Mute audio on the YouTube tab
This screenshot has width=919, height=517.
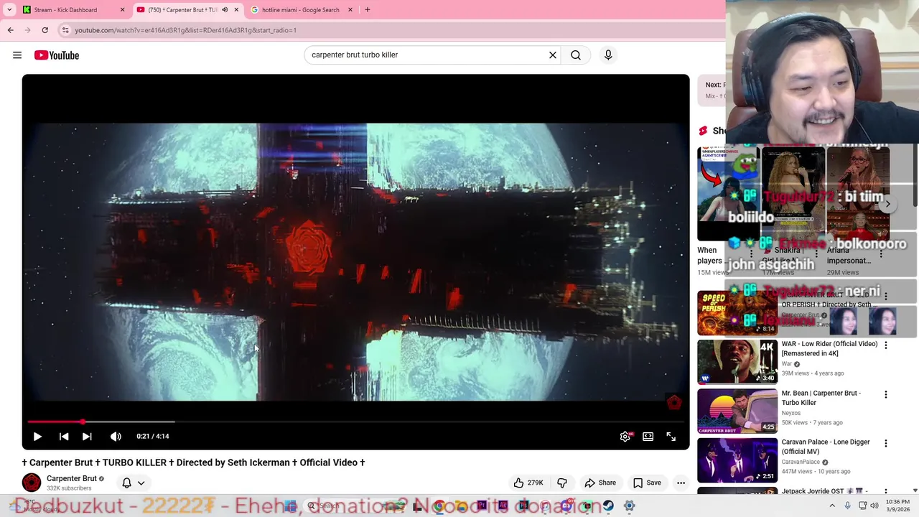pyautogui.click(x=225, y=9)
